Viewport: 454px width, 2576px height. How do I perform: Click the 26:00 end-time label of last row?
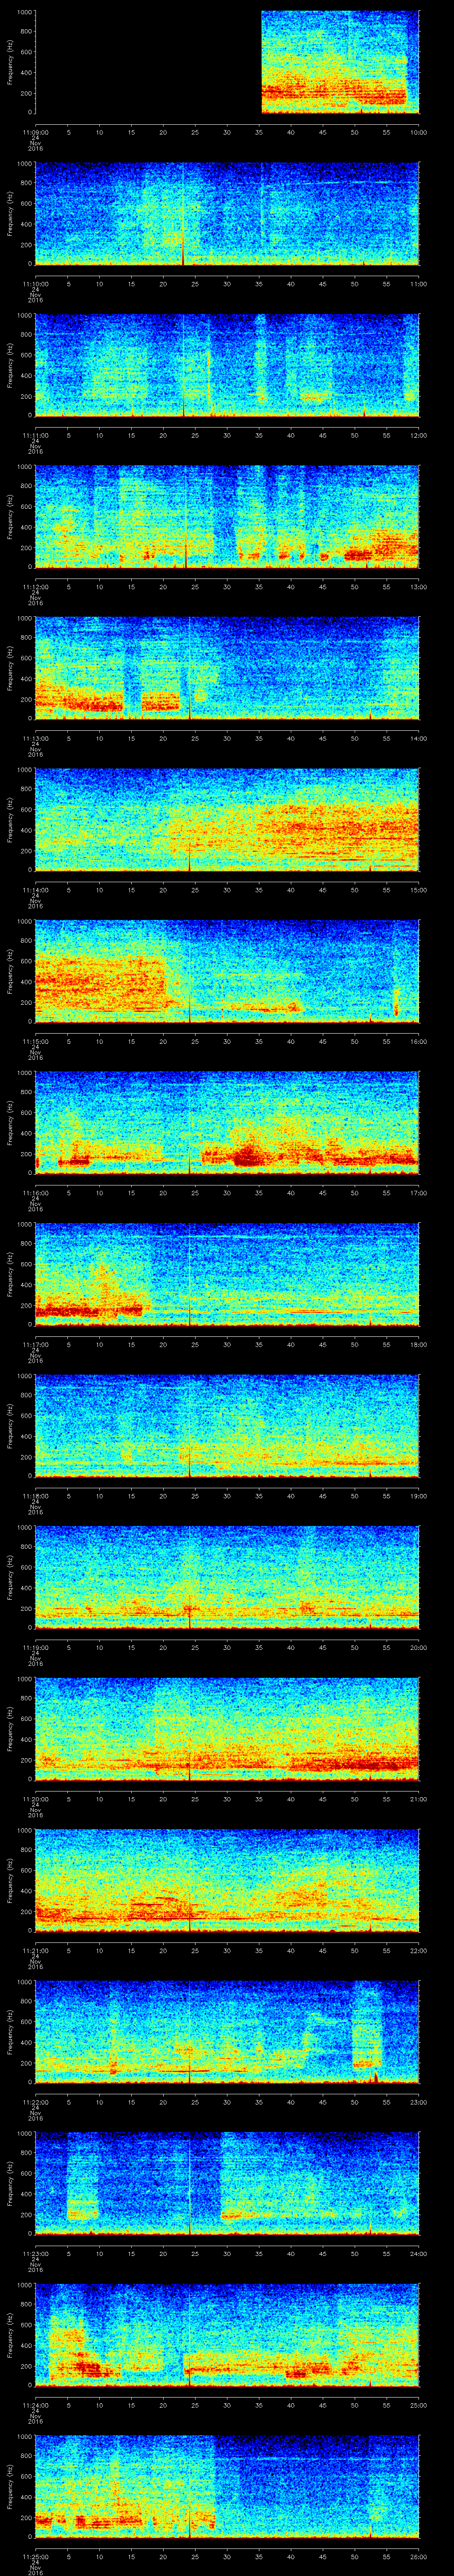(x=418, y=2556)
